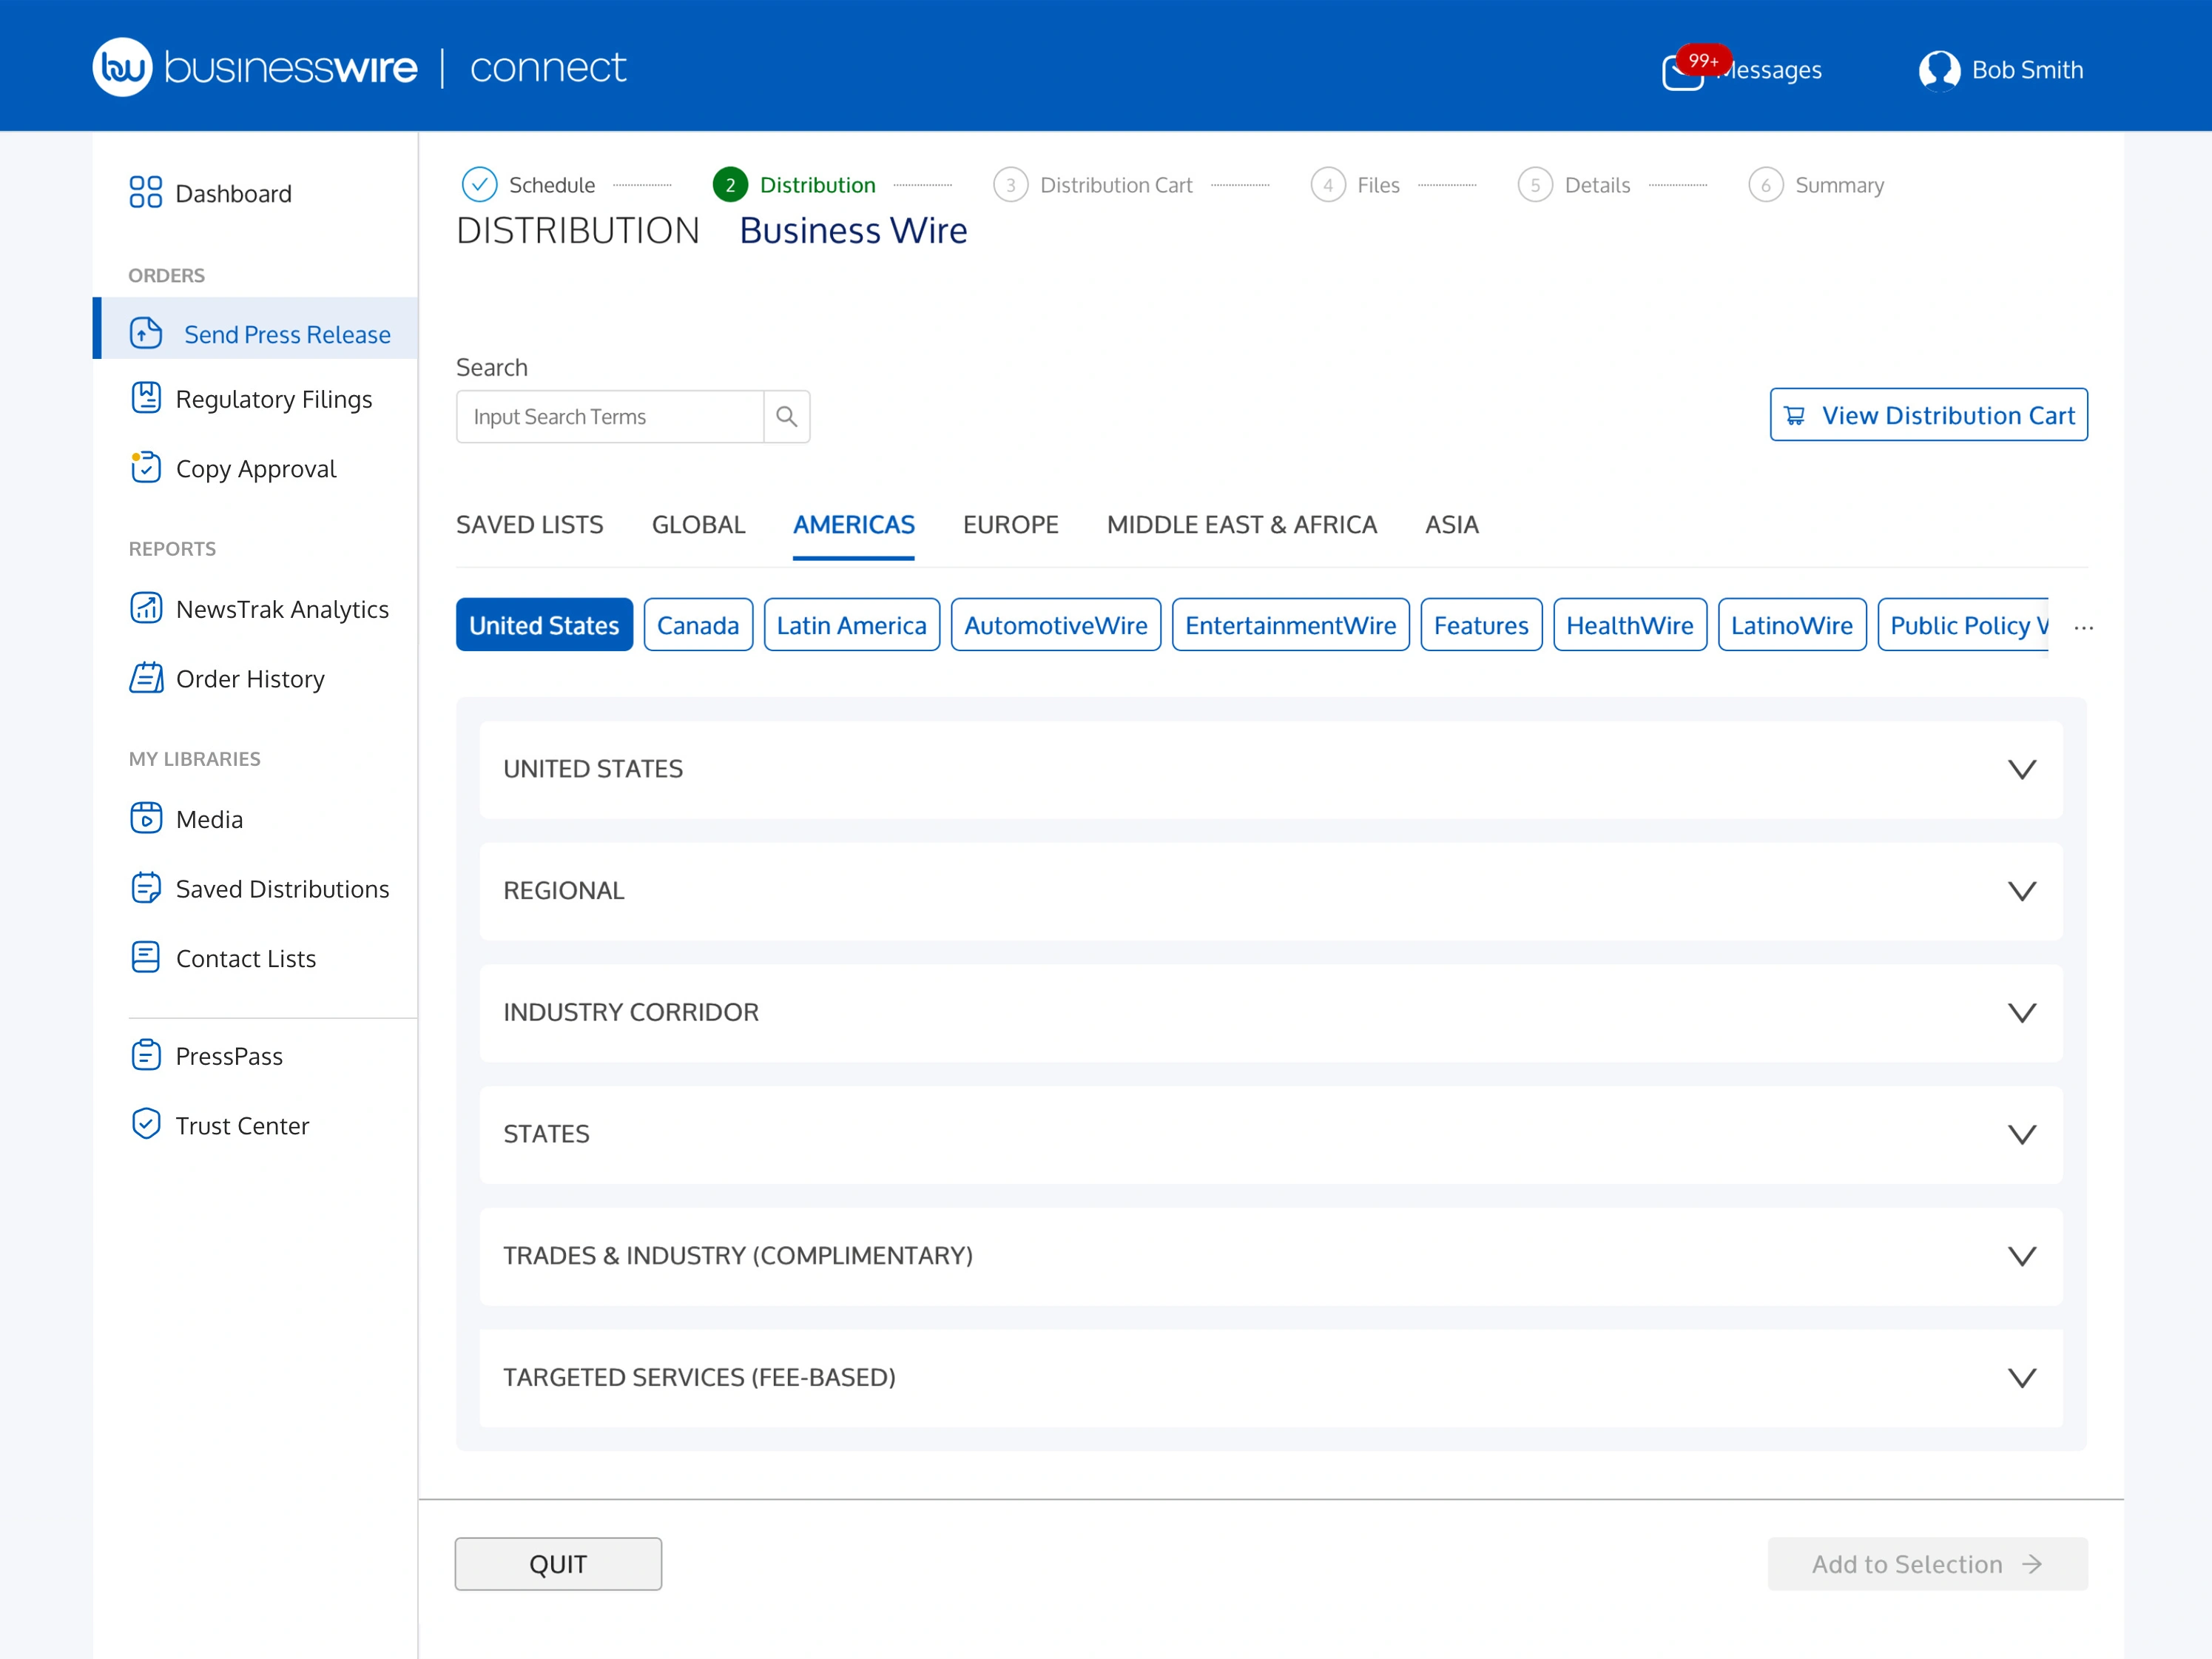The image size is (2212, 1659).
Task: Click the Order History icon
Action: tap(146, 678)
